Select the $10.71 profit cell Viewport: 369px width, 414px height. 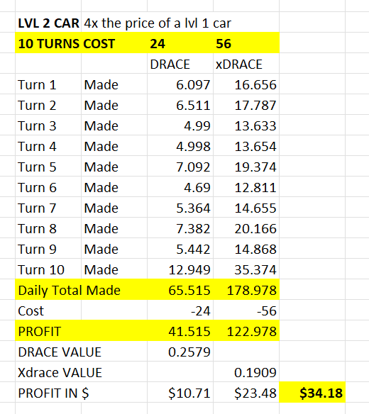pos(180,393)
